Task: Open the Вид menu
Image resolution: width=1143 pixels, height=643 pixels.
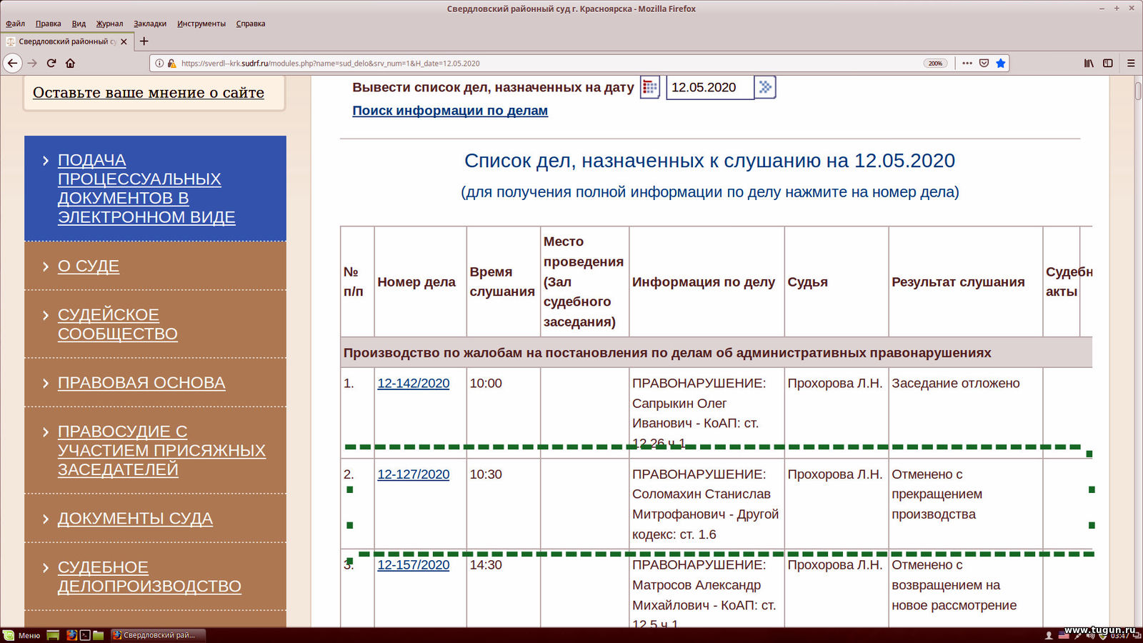Action: click(x=79, y=24)
